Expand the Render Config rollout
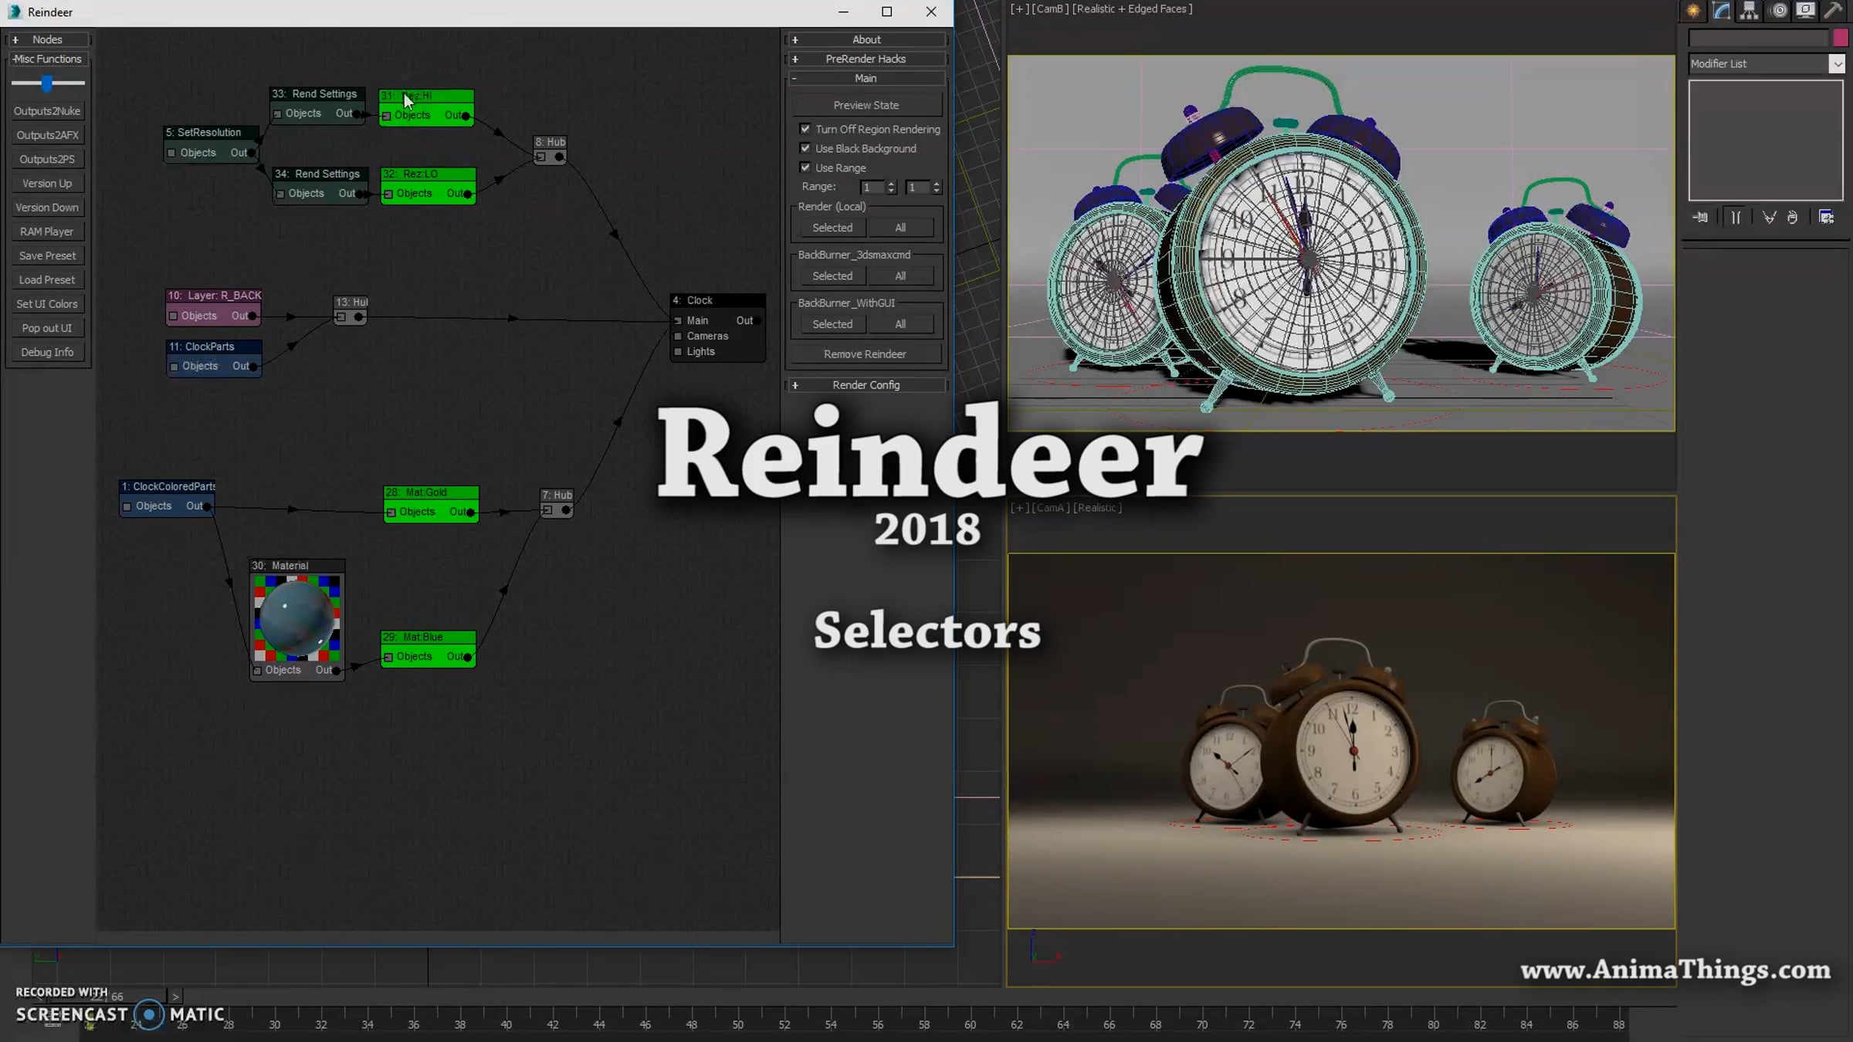This screenshot has height=1042, width=1853. tap(866, 385)
